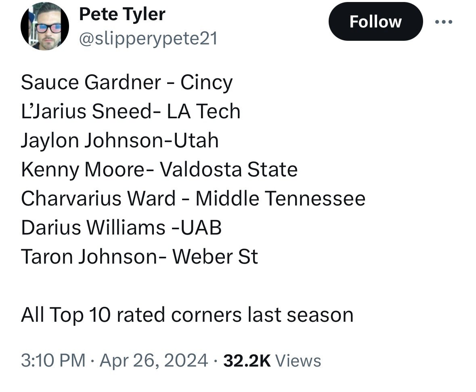Click the name Sauce Gardner
The width and height of the screenshot is (476, 392).
click(91, 83)
